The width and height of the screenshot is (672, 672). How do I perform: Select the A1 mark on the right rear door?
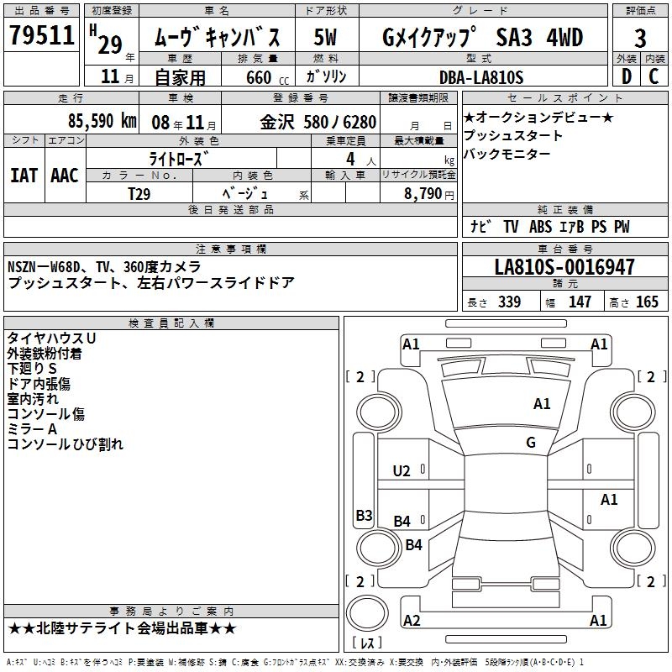[x=609, y=499]
